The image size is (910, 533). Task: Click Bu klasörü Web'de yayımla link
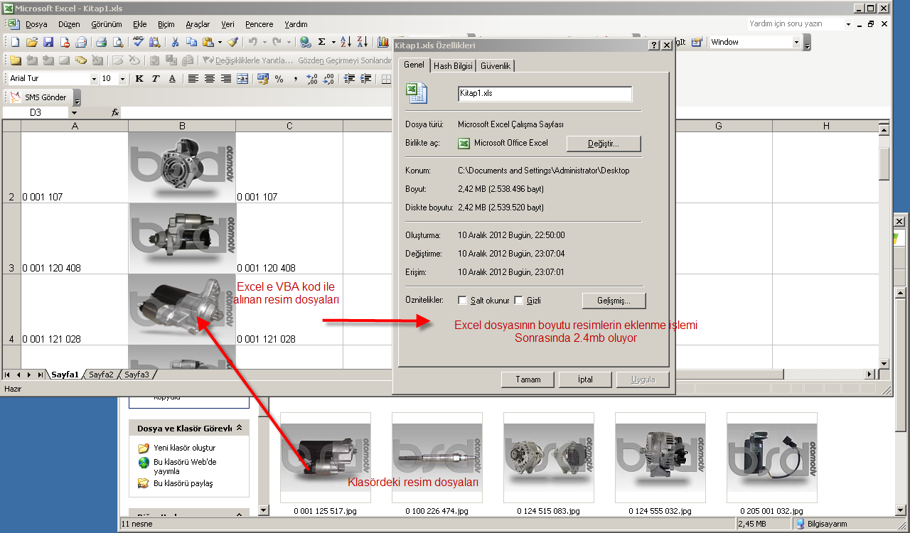coord(185,466)
